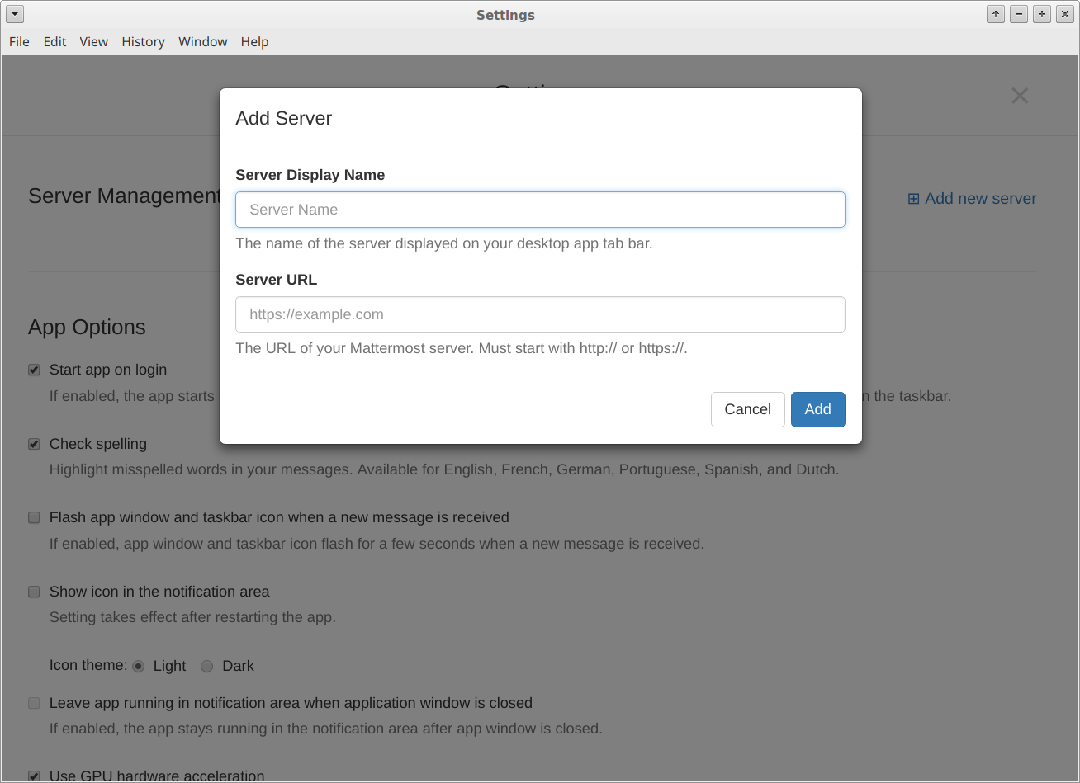Open the File menu

tap(18, 41)
